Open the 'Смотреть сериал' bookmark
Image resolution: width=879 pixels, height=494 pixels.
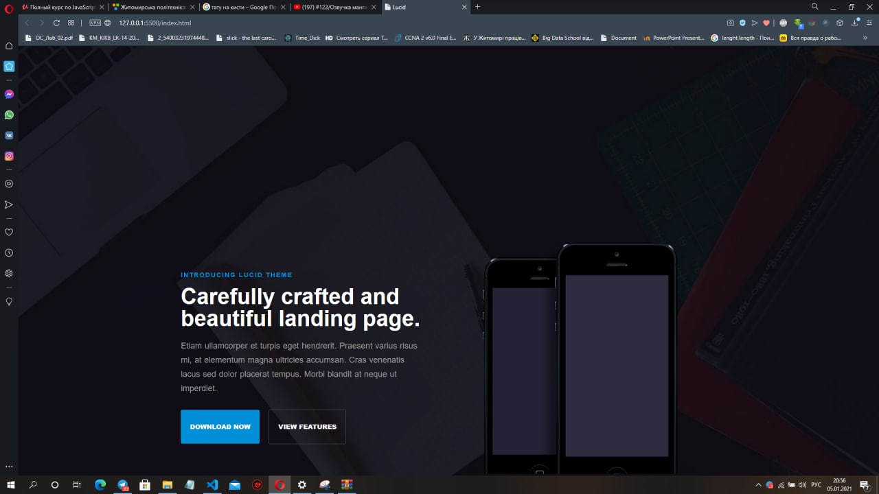(x=356, y=38)
